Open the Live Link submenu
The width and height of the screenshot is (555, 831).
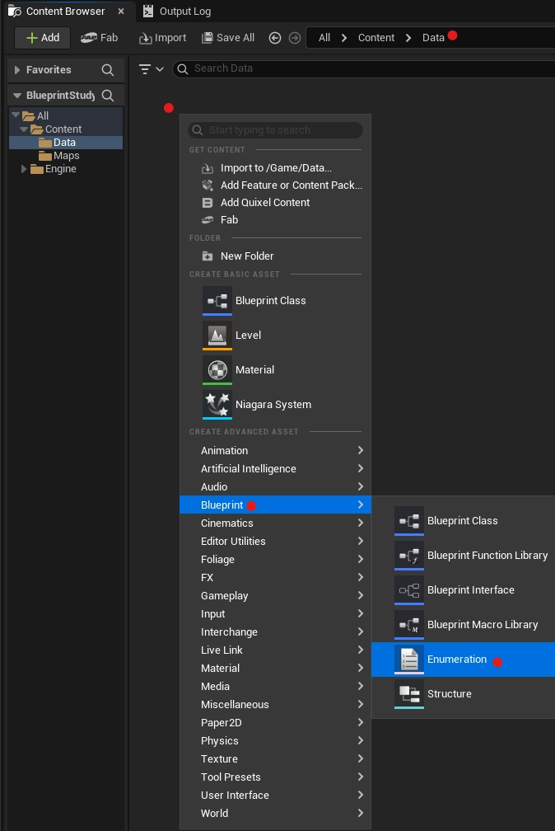point(275,650)
